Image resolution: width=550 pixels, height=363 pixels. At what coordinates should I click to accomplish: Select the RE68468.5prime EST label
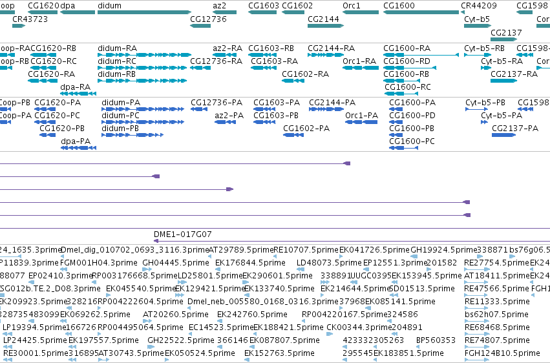tap(497, 327)
